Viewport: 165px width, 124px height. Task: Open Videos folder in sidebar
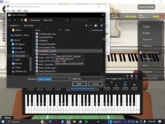(16, 67)
